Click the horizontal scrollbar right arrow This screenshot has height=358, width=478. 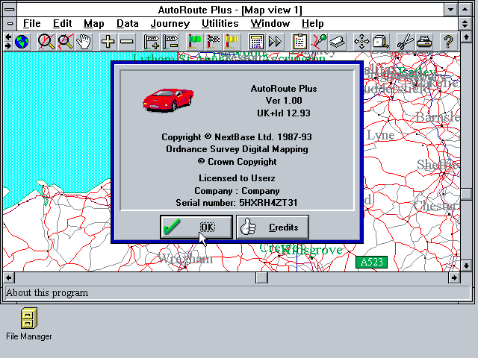pyautogui.click(x=454, y=277)
